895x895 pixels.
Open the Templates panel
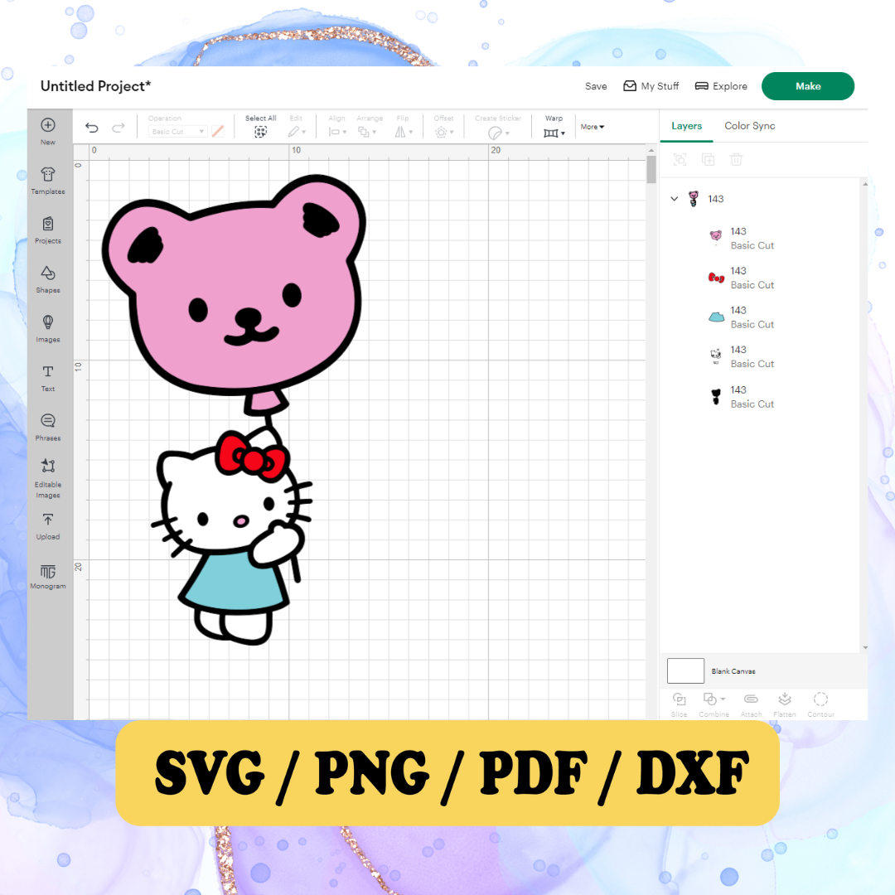coord(48,181)
